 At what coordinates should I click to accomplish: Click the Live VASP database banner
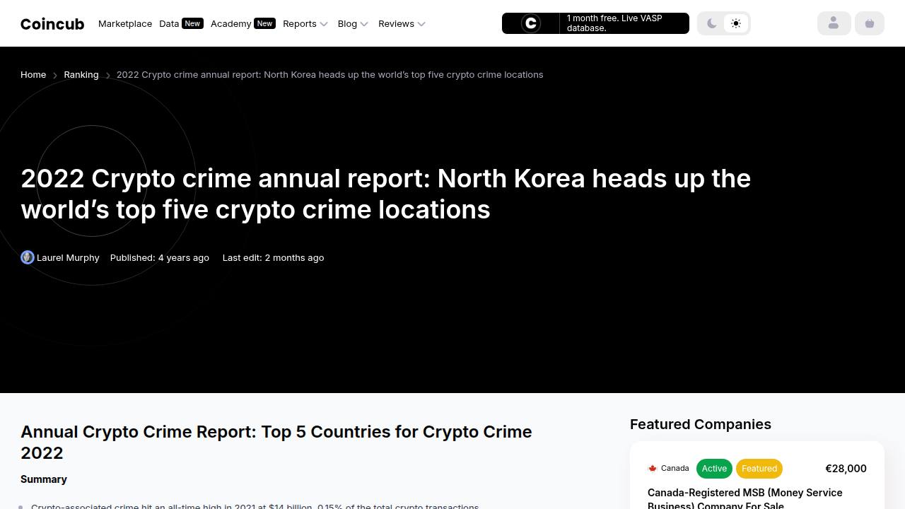[x=595, y=23]
